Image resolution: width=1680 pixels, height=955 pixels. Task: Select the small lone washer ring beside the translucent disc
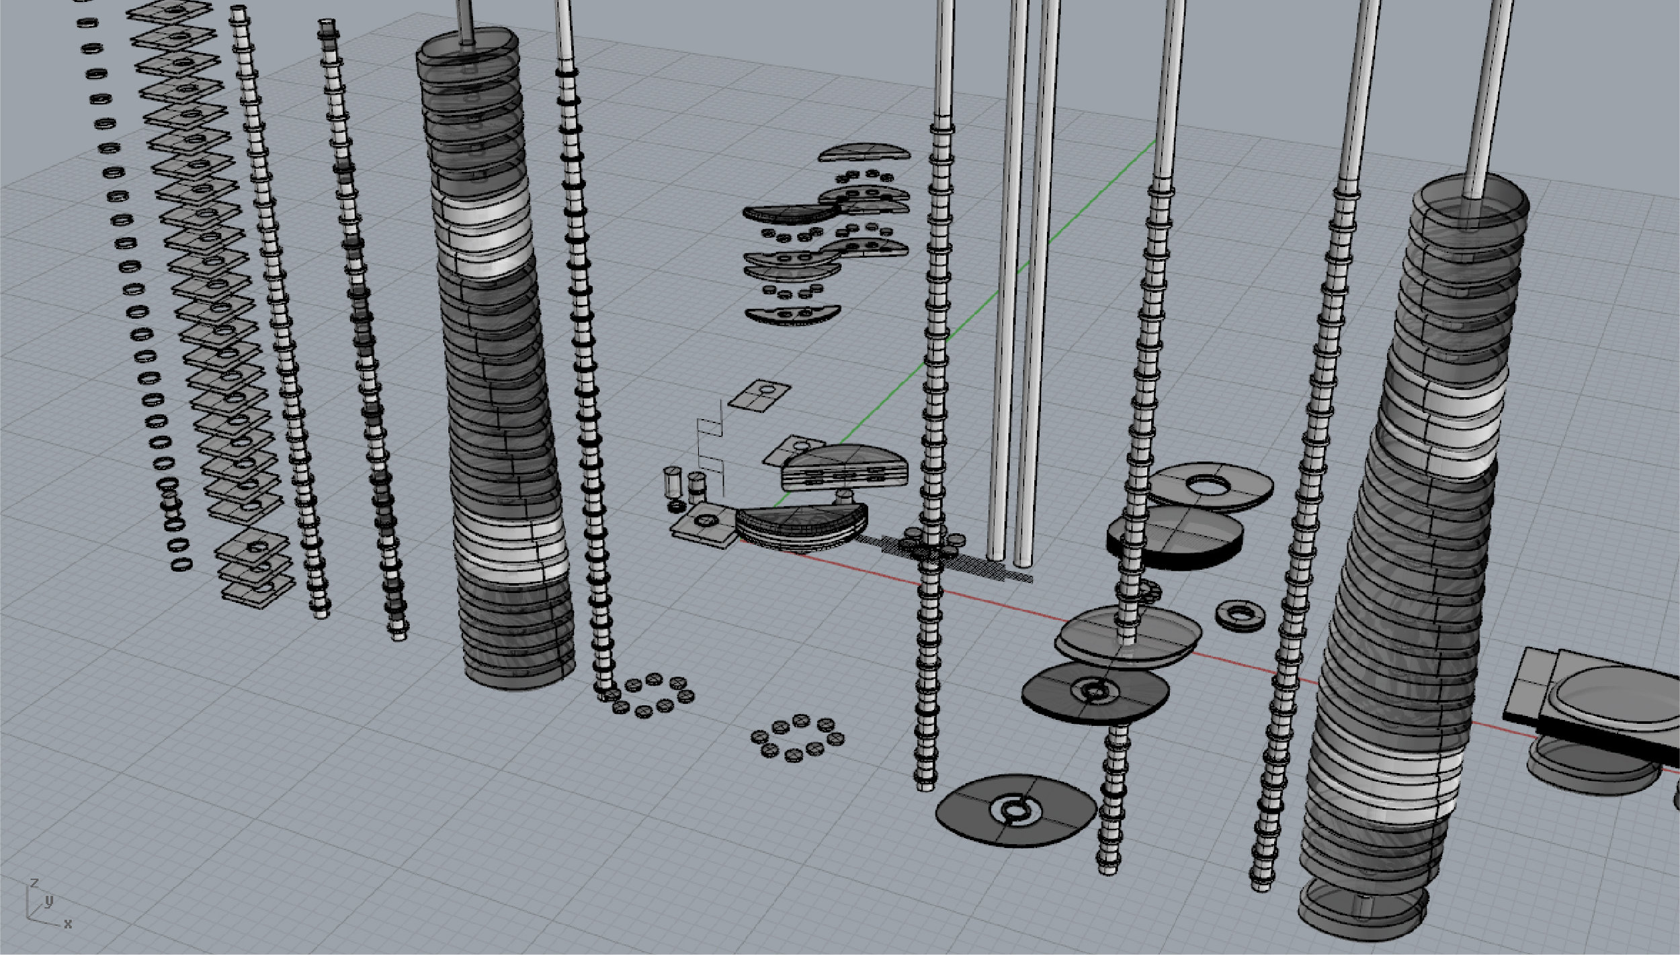tap(1240, 615)
